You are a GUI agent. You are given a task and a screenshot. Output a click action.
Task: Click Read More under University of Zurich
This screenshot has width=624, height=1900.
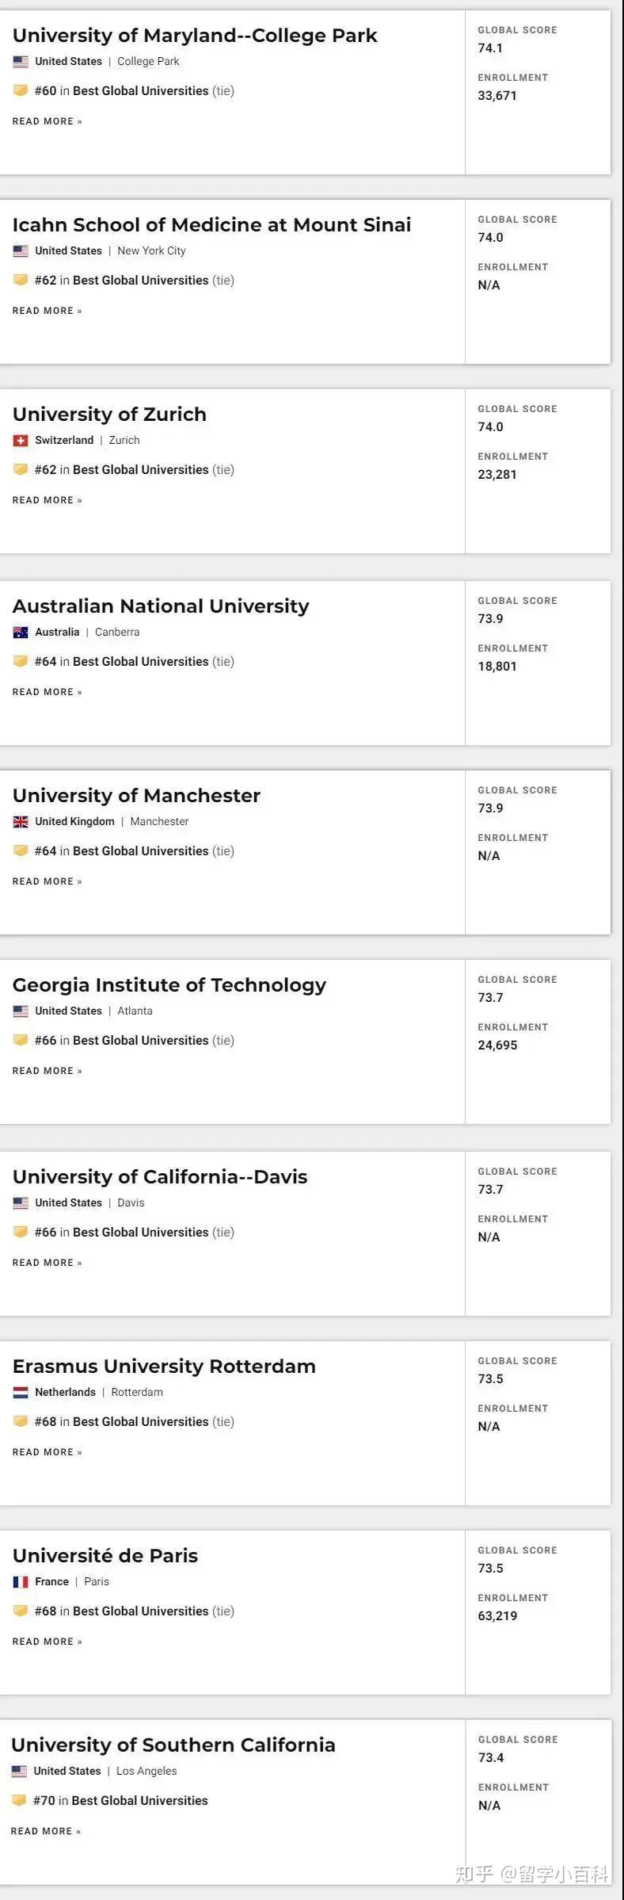[x=48, y=500]
